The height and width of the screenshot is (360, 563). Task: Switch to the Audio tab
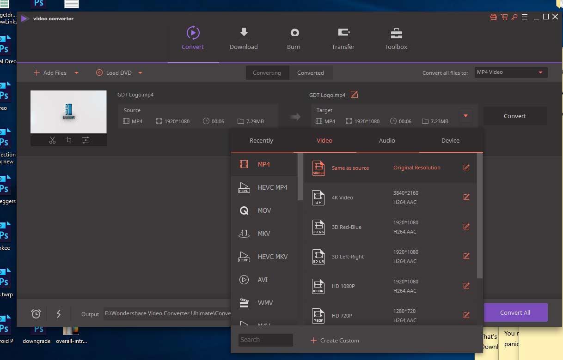click(387, 140)
